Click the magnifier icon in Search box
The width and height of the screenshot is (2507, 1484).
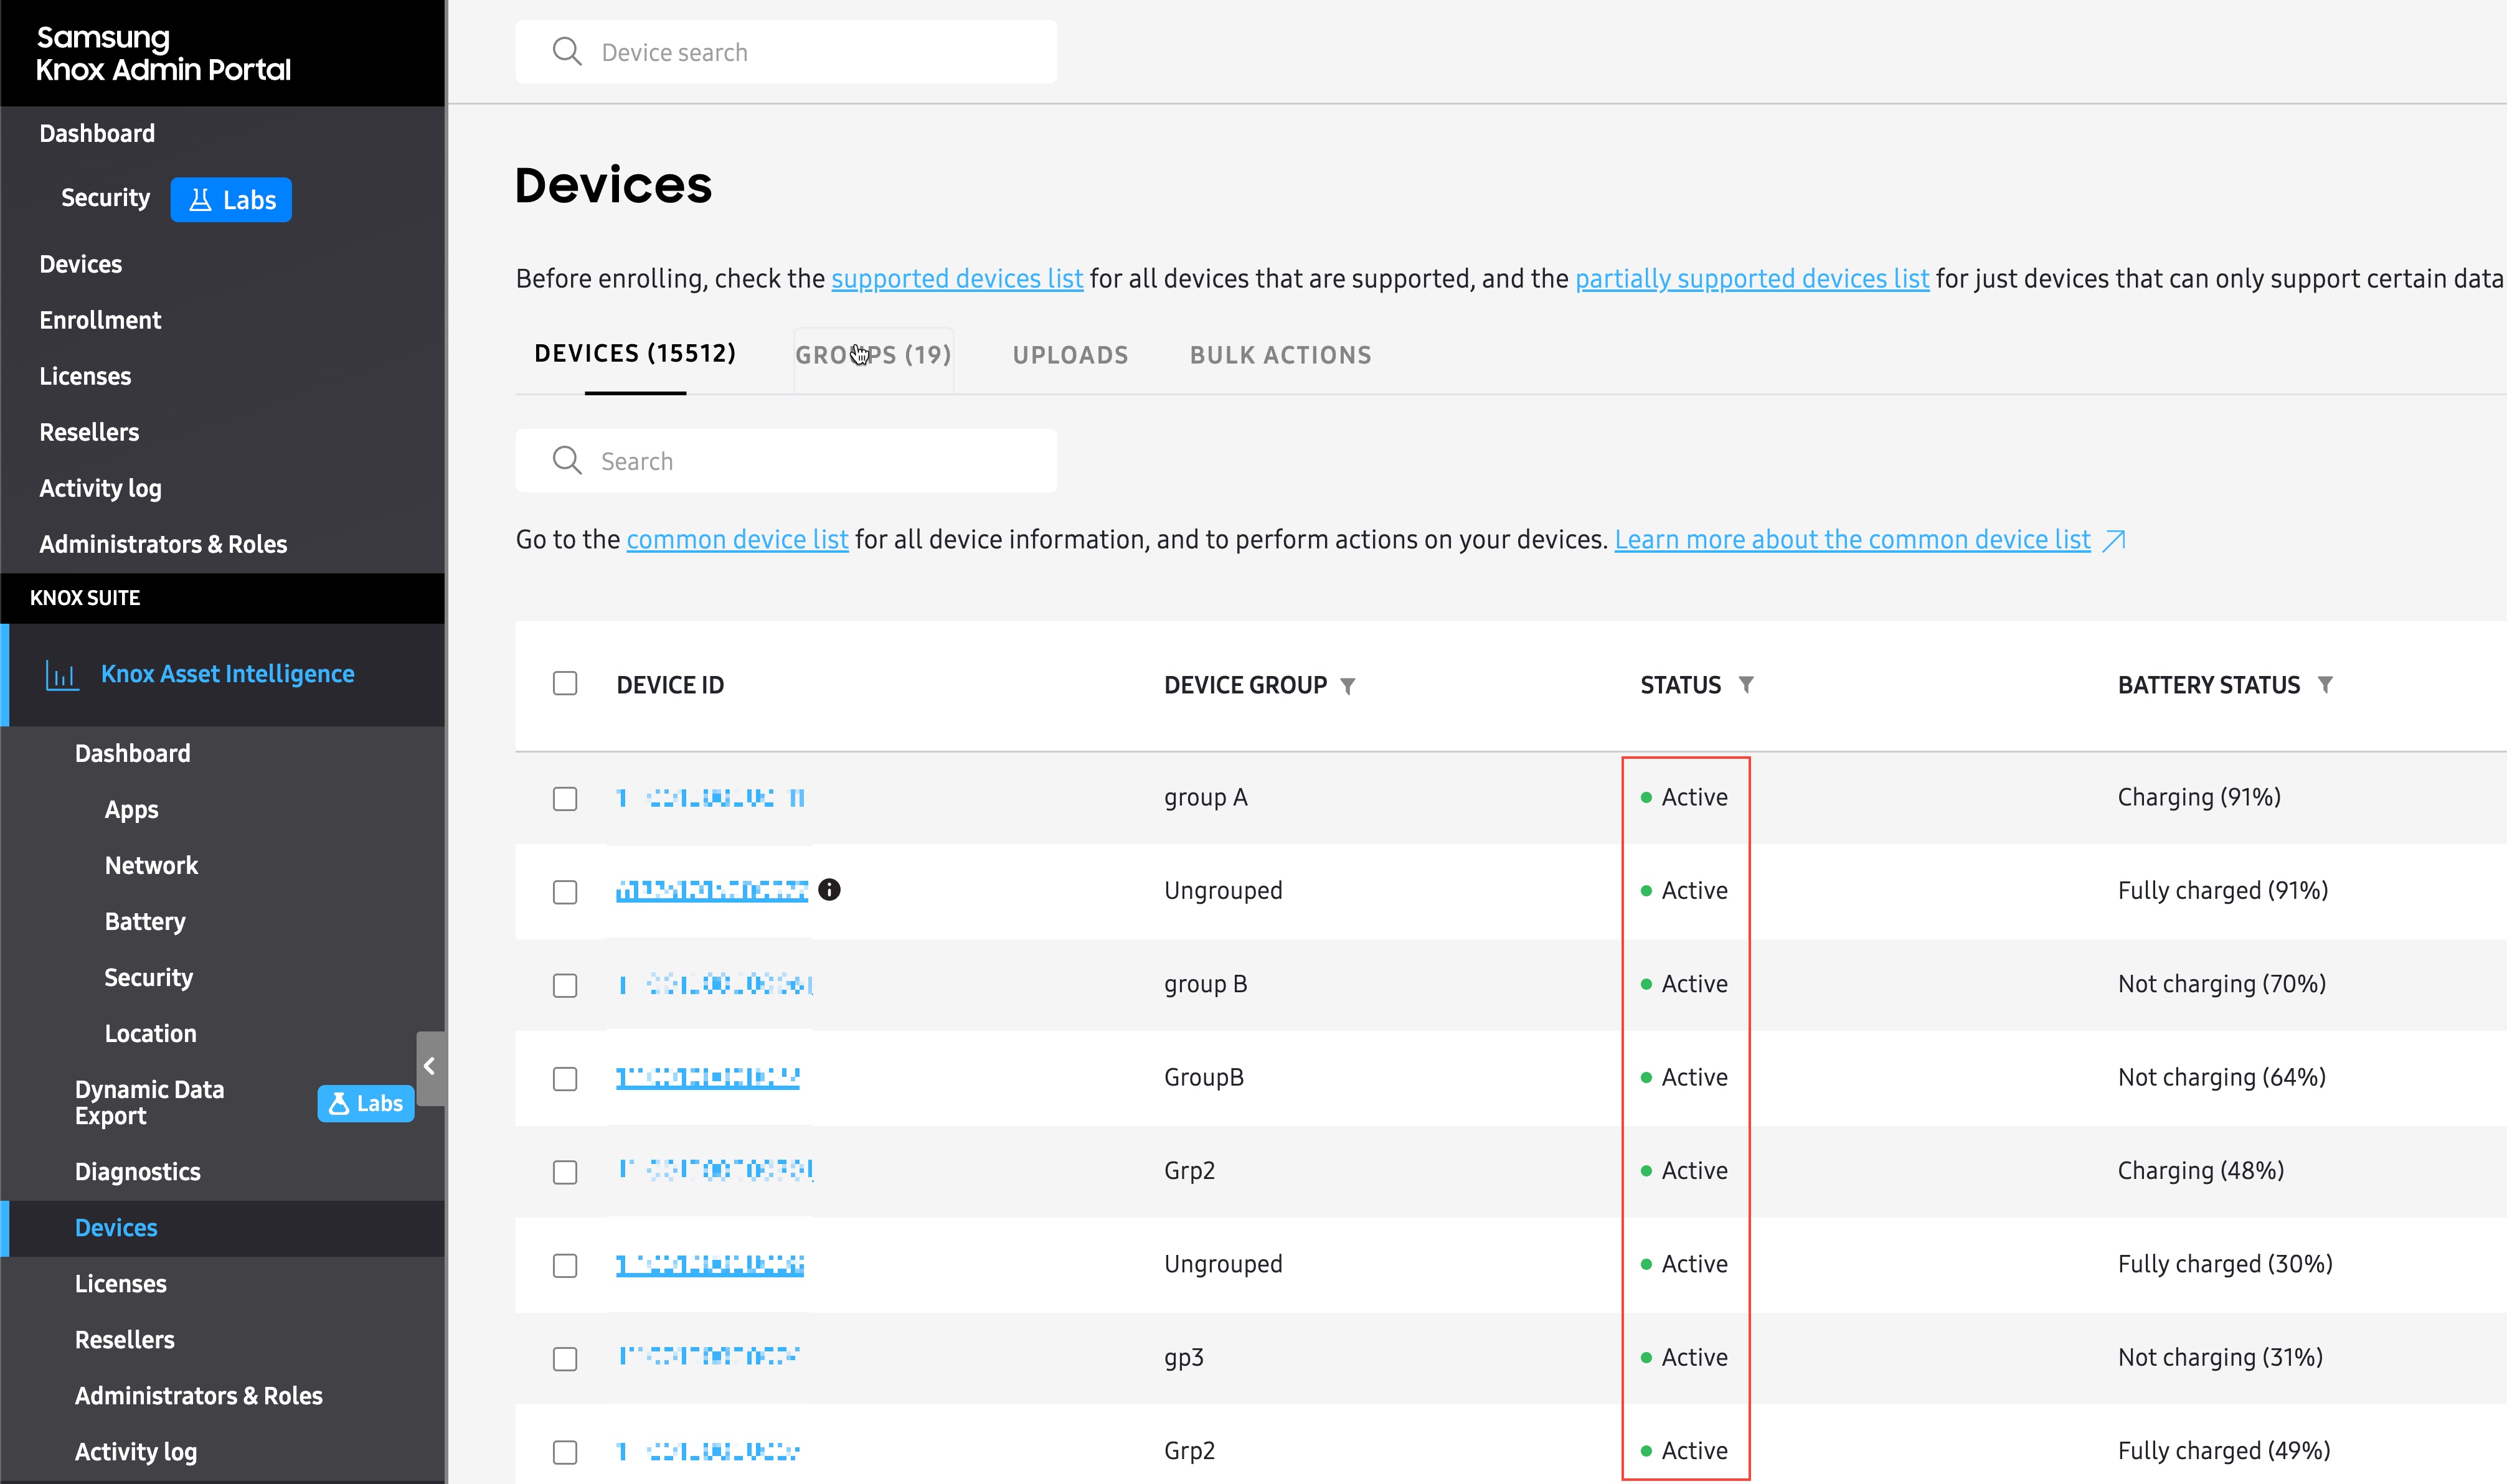(566, 460)
